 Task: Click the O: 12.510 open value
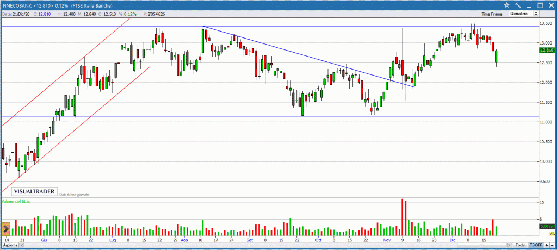pos(108,14)
